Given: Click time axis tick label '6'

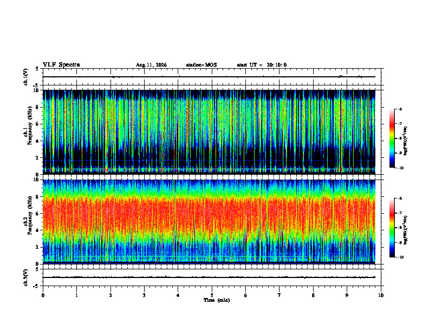Looking at the screenshot, I should tap(246, 295).
